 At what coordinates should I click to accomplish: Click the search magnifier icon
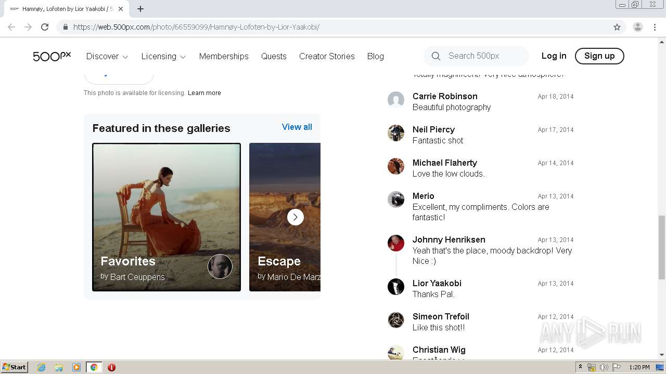(x=436, y=56)
